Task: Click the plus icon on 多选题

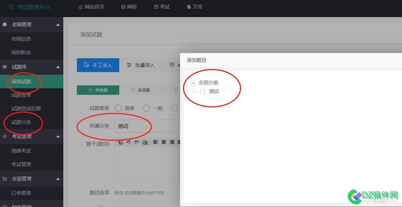Action: pos(133,90)
